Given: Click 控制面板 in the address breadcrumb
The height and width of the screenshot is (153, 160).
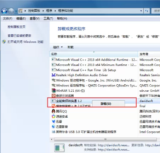Looking at the screenshot, I should (x=34, y=11).
